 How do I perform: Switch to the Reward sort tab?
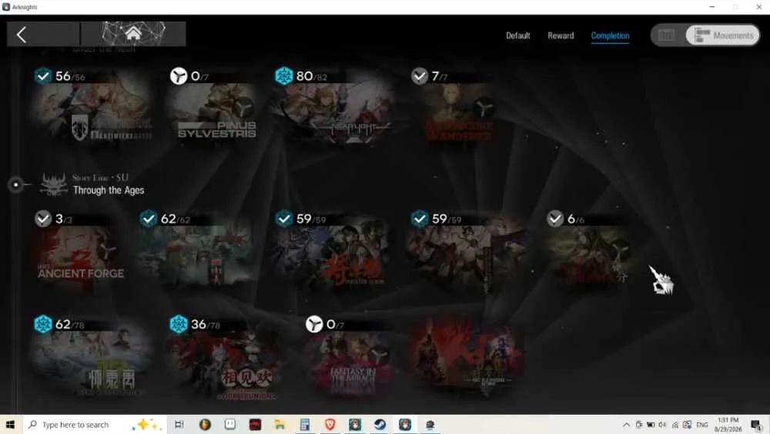coord(561,35)
